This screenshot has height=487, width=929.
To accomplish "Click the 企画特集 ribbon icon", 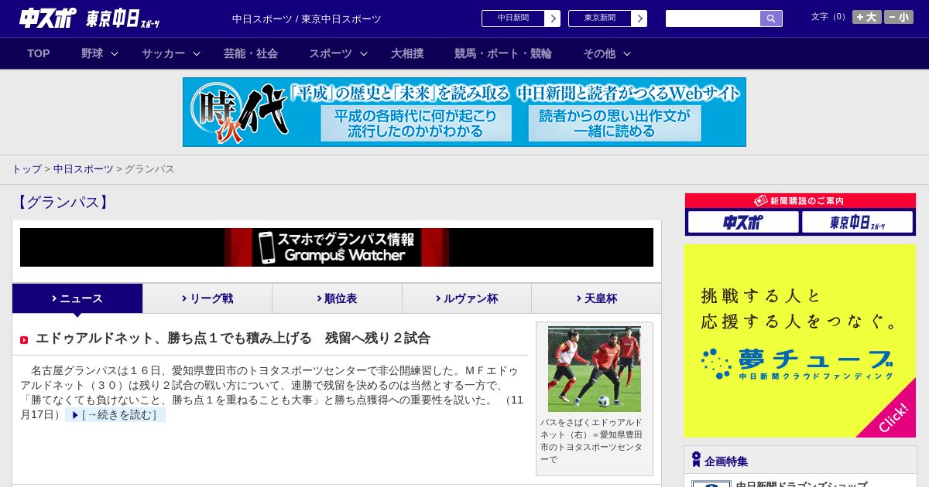I will point(696,460).
